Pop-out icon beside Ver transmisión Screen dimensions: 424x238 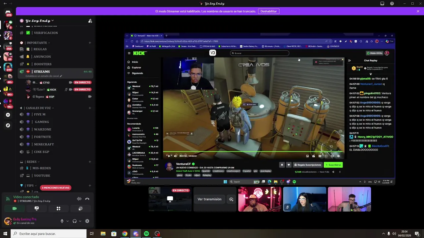(x=231, y=199)
